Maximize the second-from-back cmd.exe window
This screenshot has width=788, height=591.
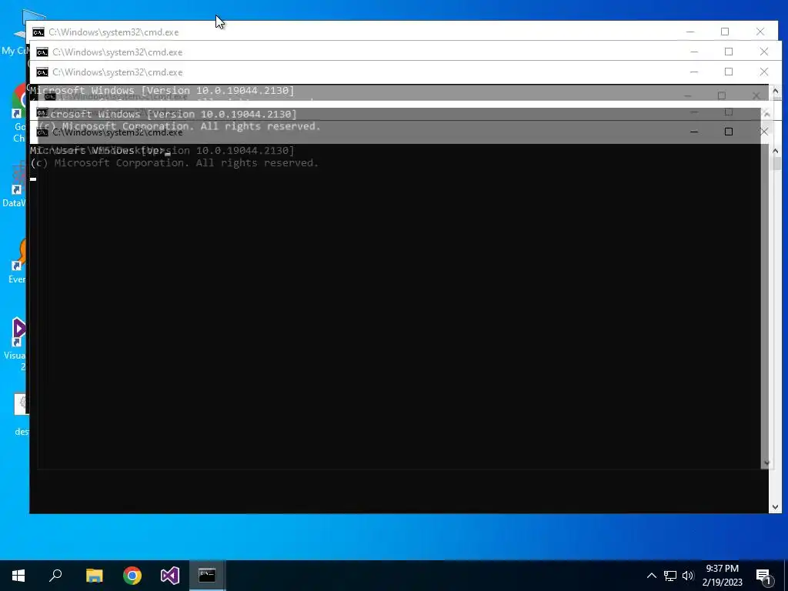pyautogui.click(x=729, y=52)
